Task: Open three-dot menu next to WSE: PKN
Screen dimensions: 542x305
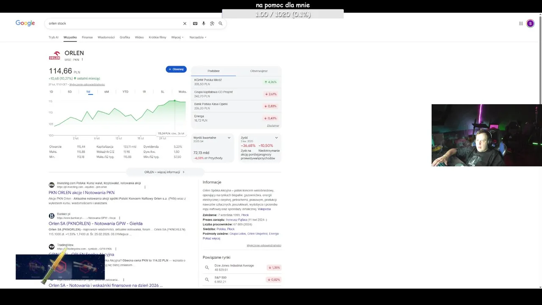Action: click(82, 60)
